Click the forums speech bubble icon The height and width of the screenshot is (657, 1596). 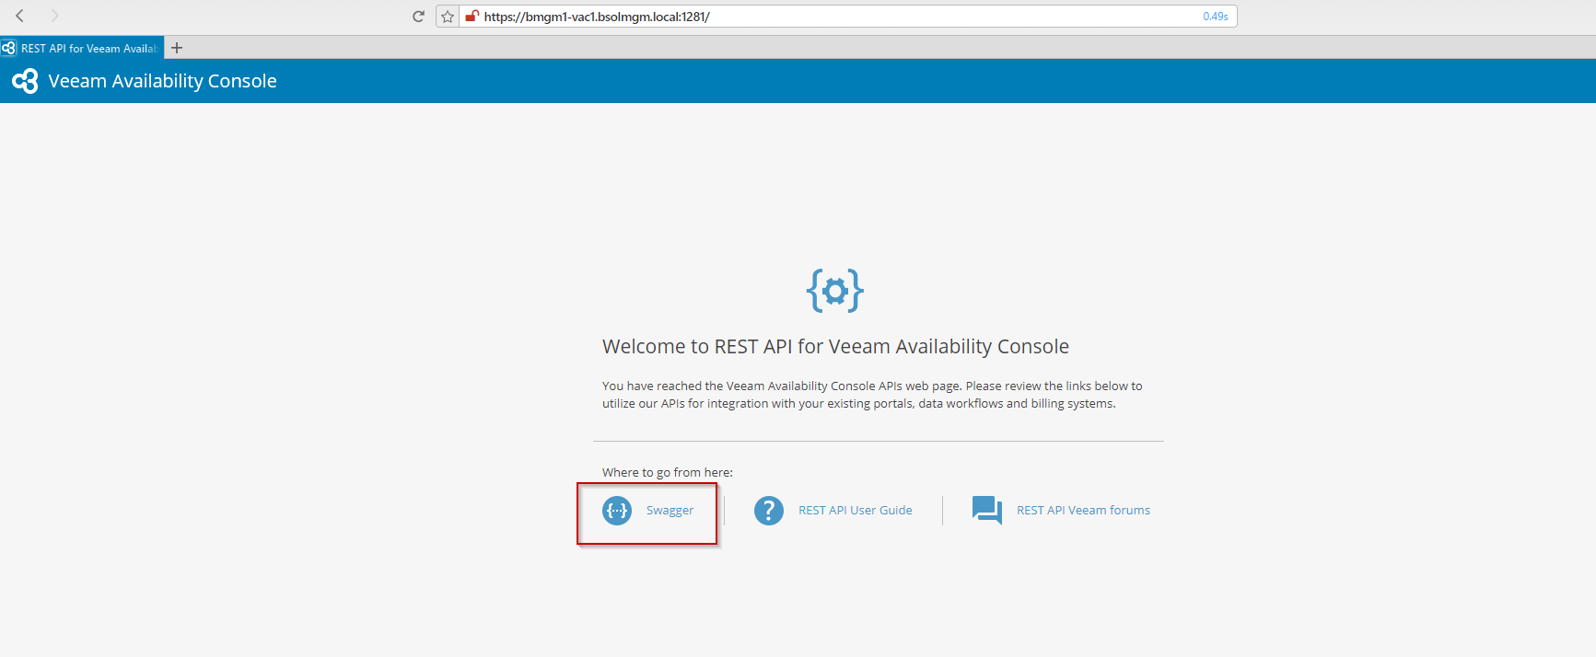point(987,511)
